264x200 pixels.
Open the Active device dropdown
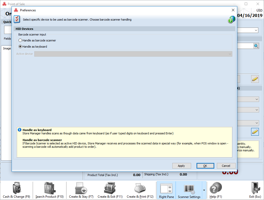(x=133, y=54)
